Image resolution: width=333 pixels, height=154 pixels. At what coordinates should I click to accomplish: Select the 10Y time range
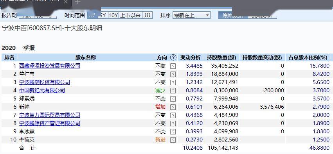[x=113, y=15]
